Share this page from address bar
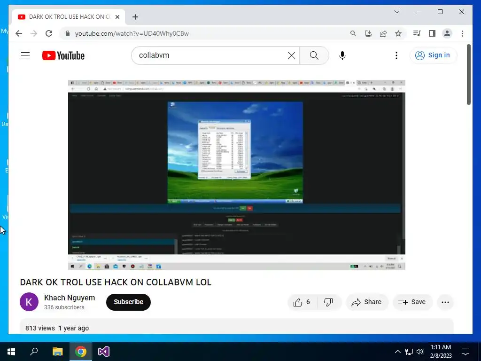The width and height of the screenshot is (481, 361). click(x=383, y=33)
